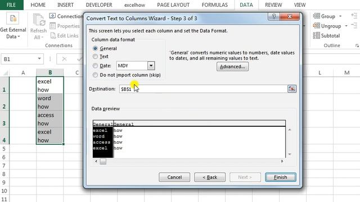360x202 pixels.
Task: Select column A header
Action: point(23,73)
